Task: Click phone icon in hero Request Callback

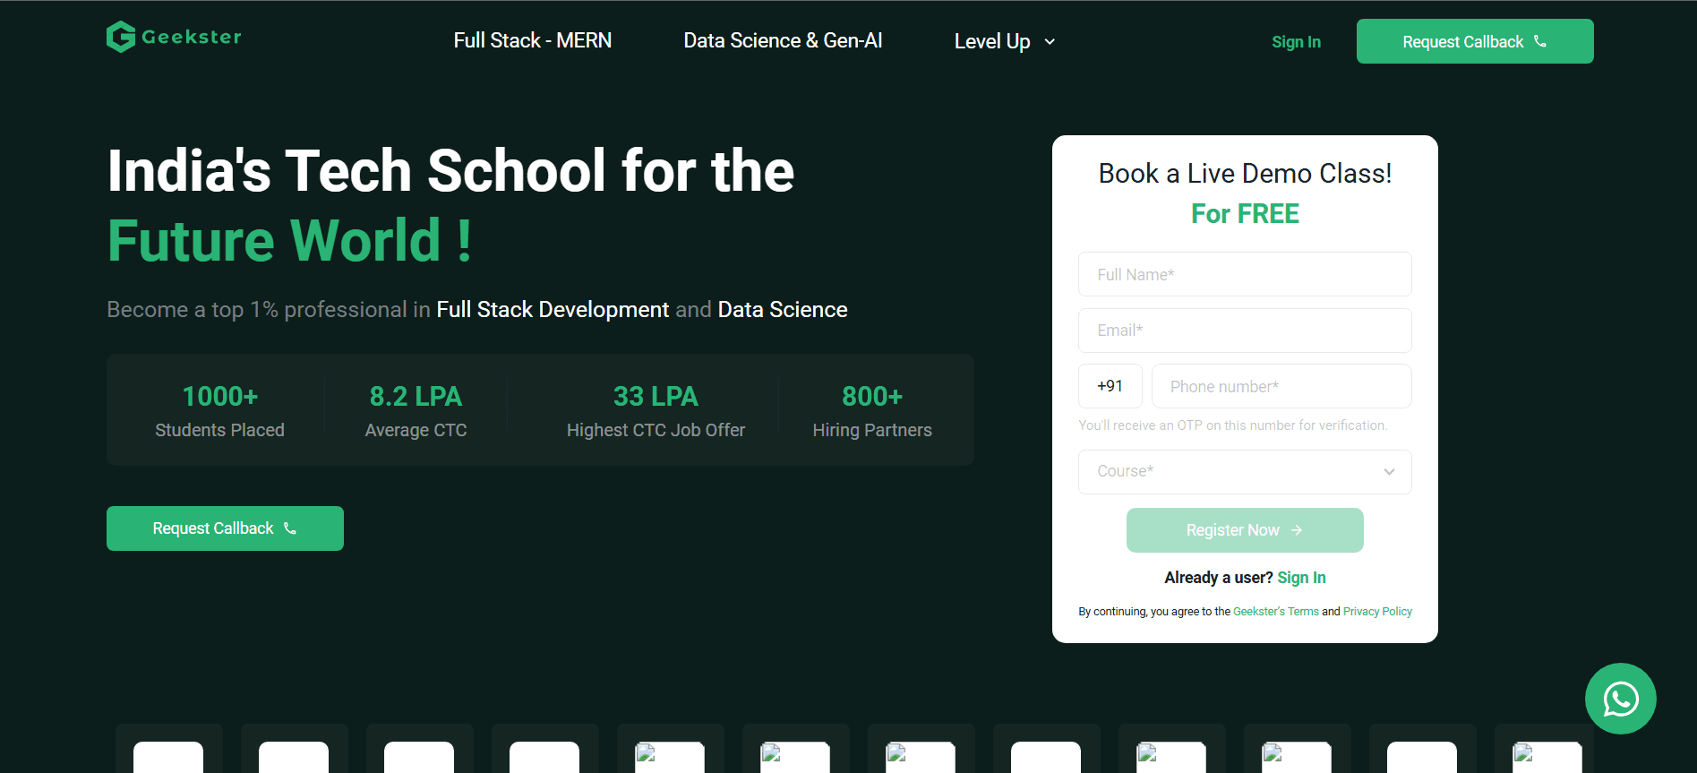Action: pyautogui.click(x=290, y=528)
